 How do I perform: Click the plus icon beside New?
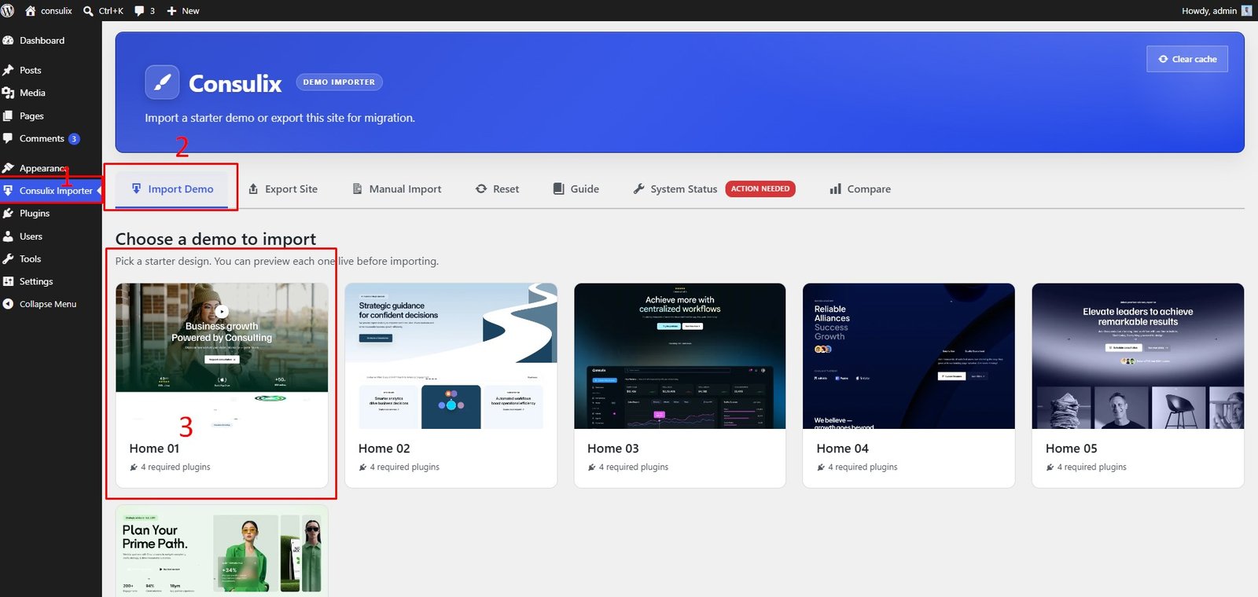(x=171, y=11)
